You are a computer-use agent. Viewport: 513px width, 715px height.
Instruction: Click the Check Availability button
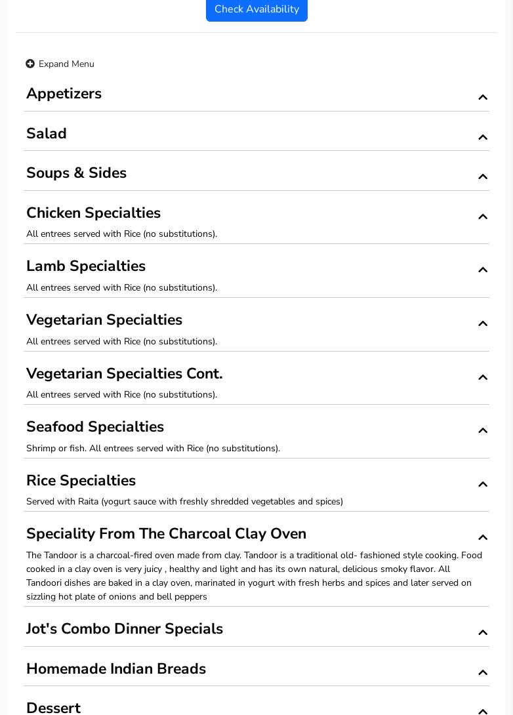256,9
